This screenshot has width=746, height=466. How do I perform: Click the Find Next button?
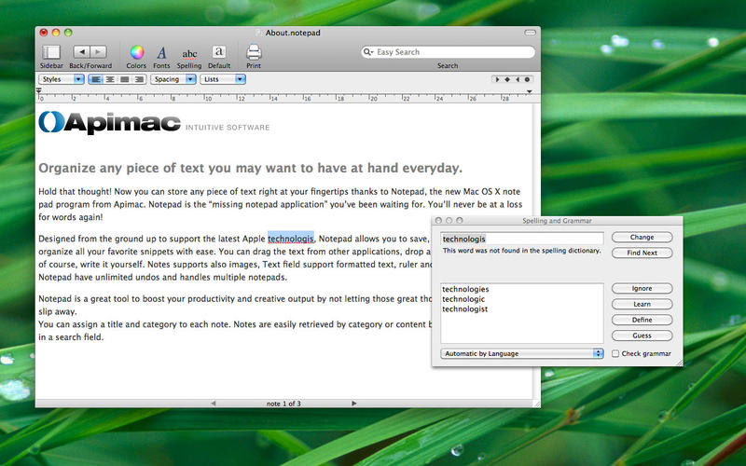pos(642,253)
